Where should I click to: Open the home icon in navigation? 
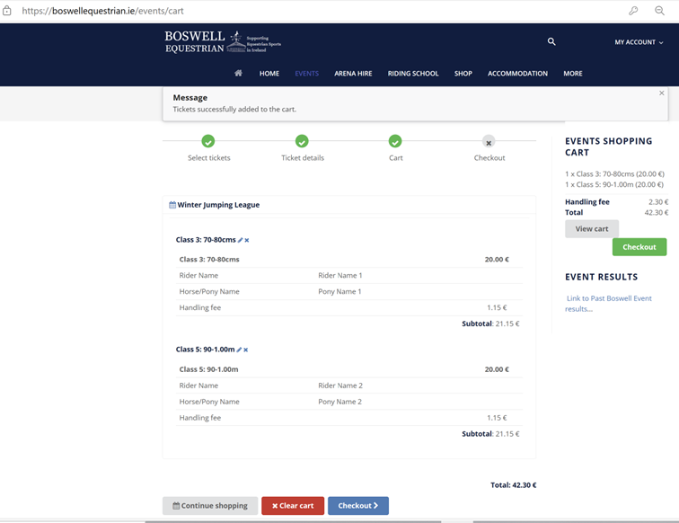coord(238,73)
